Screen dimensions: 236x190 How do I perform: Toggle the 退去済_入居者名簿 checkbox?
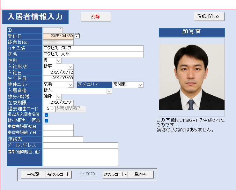click(46, 115)
